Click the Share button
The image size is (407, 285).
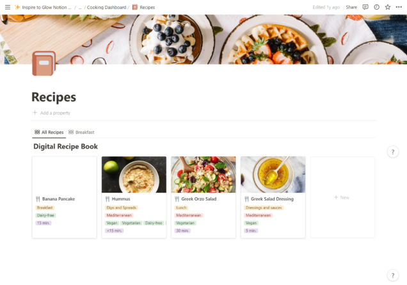click(351, 7)
